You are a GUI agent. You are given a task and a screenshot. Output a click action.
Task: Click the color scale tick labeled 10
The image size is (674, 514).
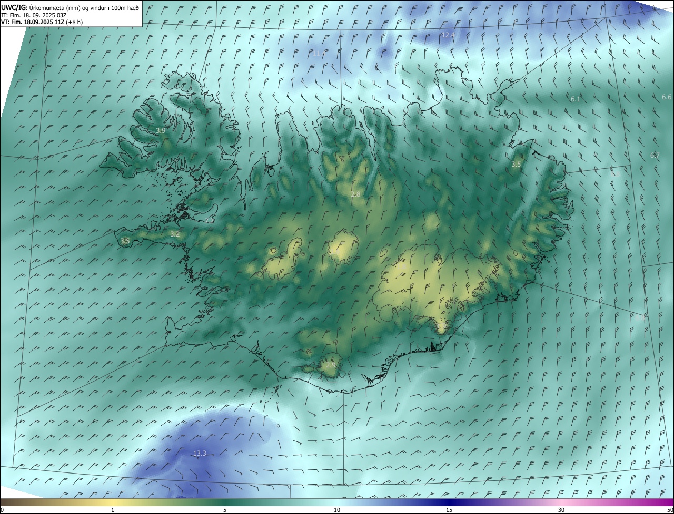pos(337,510)
